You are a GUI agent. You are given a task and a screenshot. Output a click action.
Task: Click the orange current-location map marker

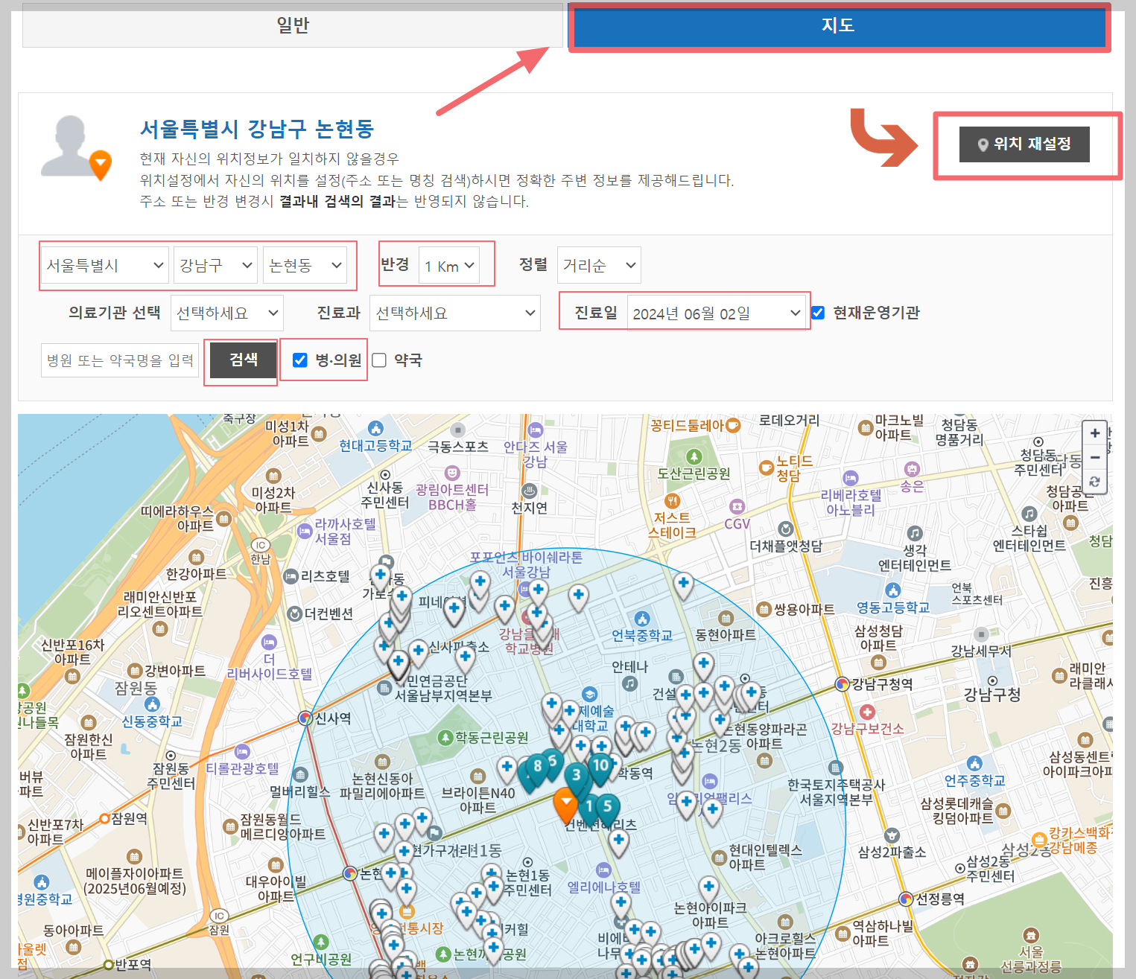[565, 804]
